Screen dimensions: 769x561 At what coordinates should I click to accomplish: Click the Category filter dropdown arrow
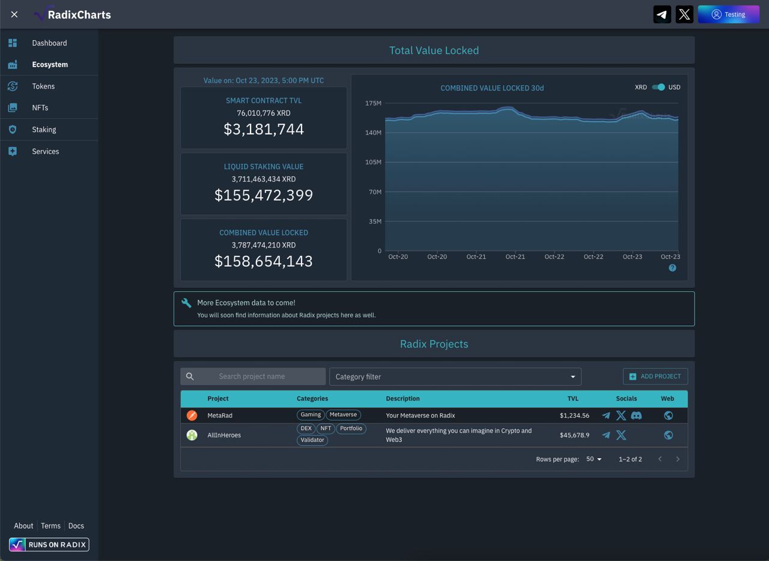(x=573, y=377)
